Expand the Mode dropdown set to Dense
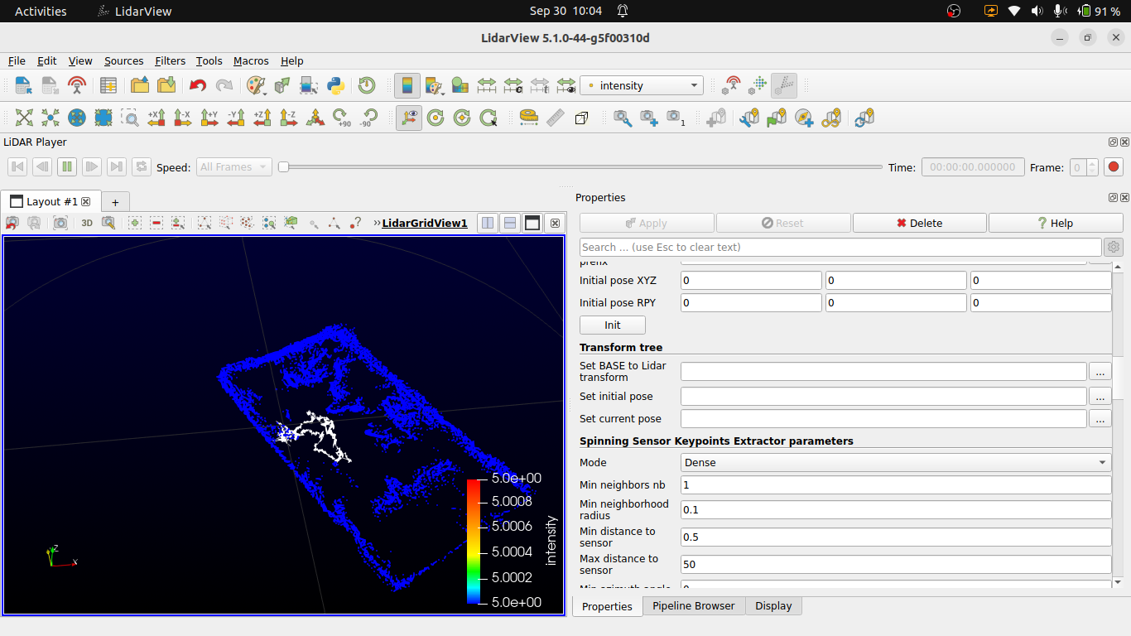The image size is (1131, 636). tap(896, 462)
